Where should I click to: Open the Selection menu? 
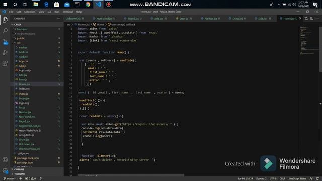(x=30, y=12)
